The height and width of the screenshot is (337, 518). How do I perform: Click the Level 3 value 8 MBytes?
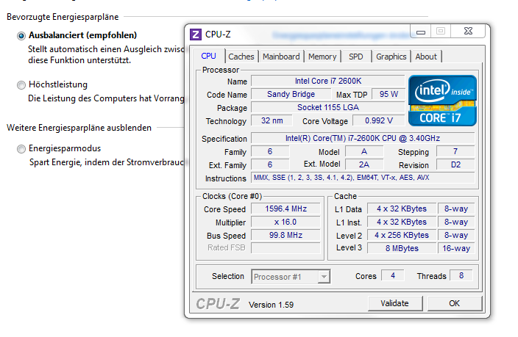tap(402, 248)
